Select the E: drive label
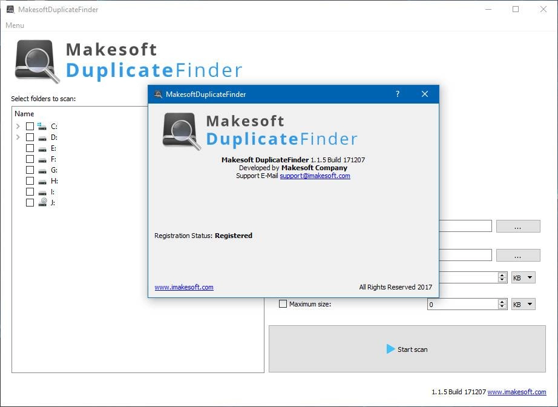This screenshot has width=558, height=407. (x=53, y=148)
